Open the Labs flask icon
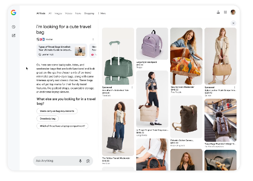 click(218, 12)
